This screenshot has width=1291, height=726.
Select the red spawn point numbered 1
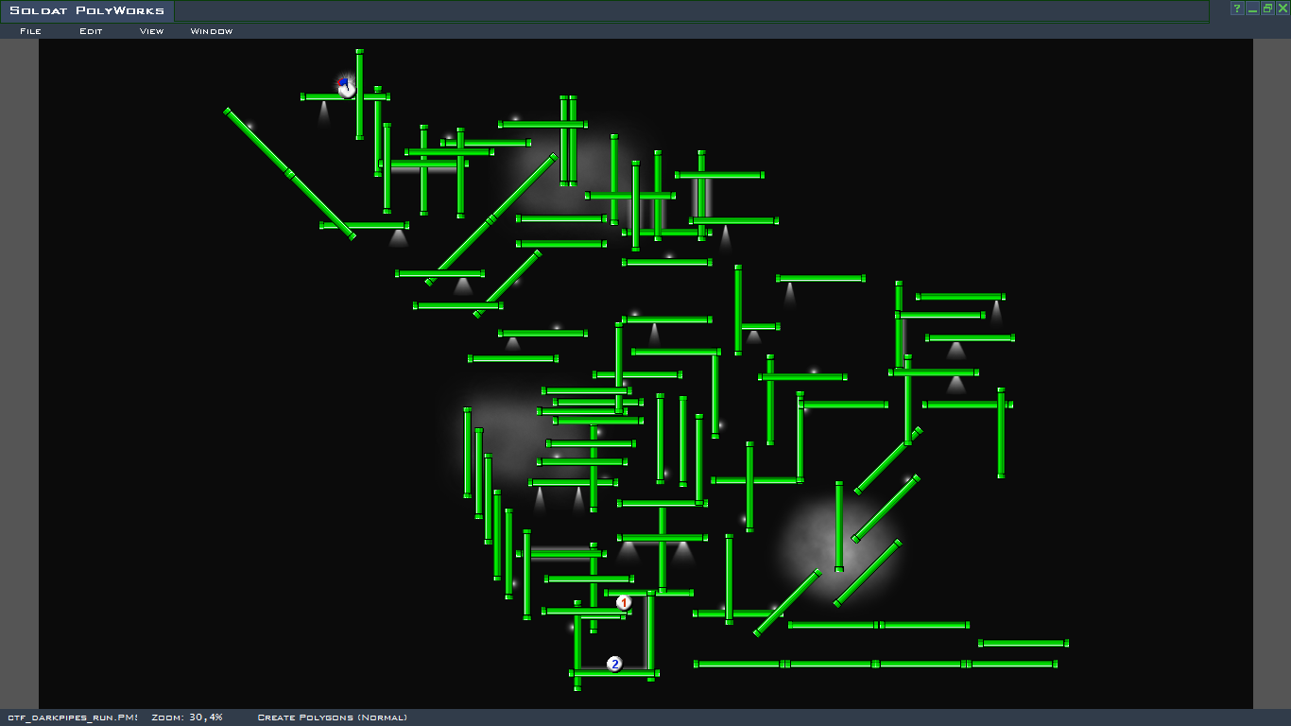click(x=624, y=603)
